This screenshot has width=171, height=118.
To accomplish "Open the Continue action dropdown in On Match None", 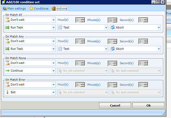I will pos(53,71).
